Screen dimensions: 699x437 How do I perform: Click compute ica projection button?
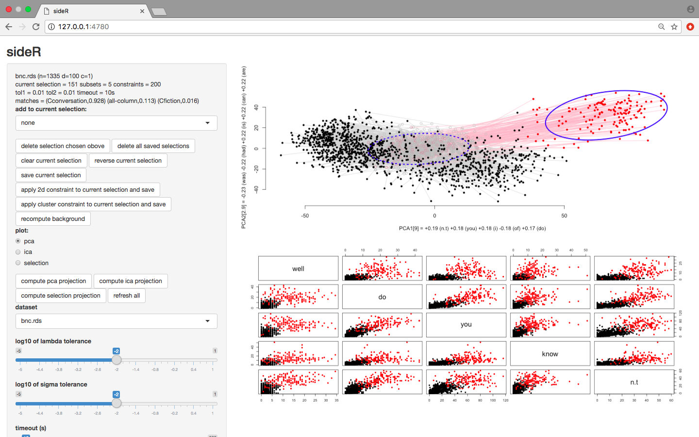click(x=131, y=281)
